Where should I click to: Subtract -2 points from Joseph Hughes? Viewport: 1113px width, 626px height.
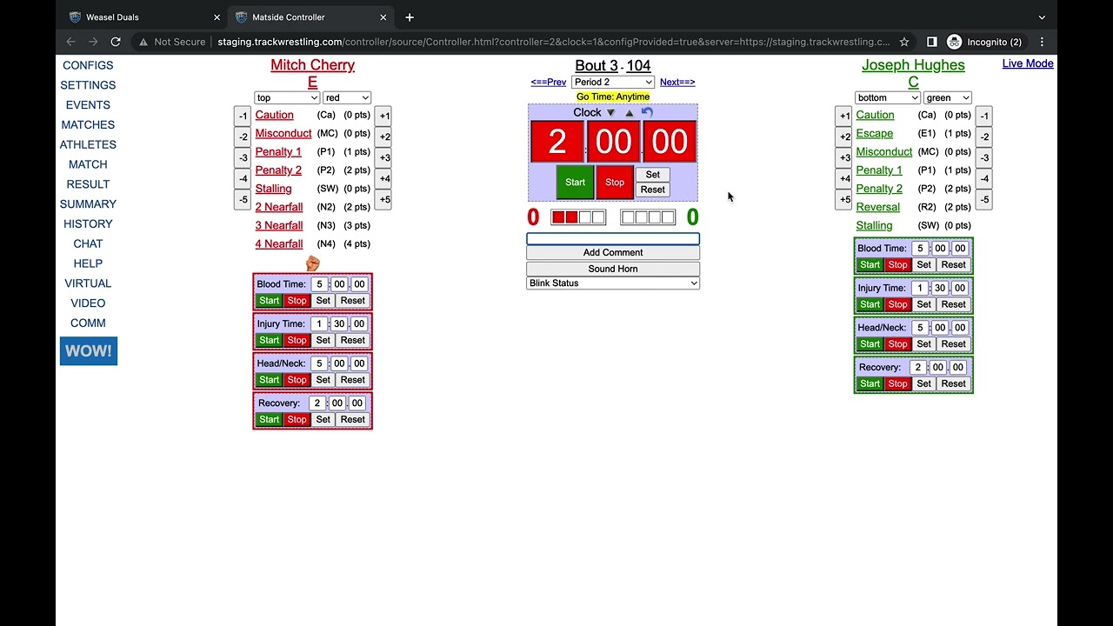click(x=983, y=137)
